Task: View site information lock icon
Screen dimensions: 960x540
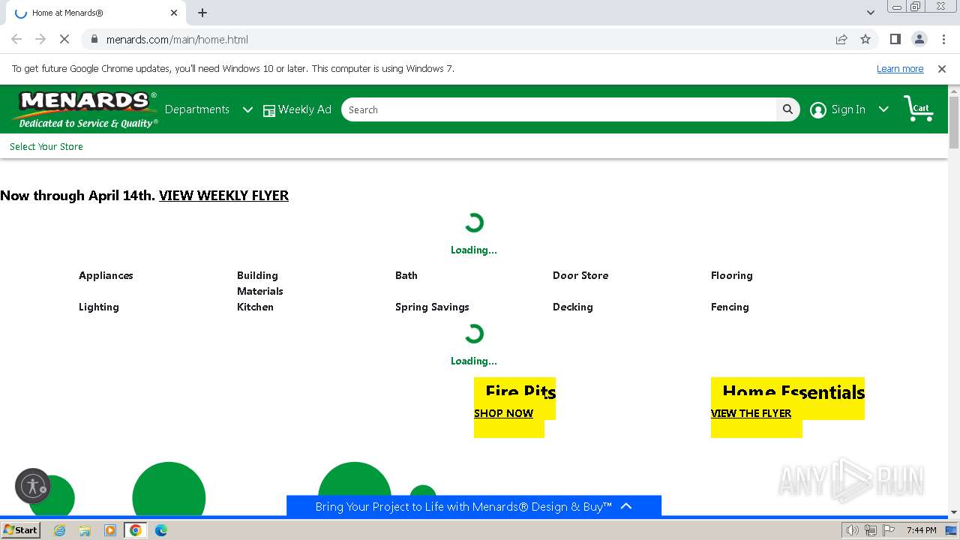Action: point(94,39)
